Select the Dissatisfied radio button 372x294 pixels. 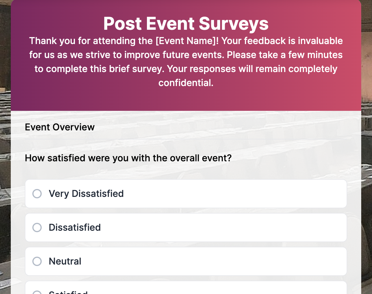(37, 228)
